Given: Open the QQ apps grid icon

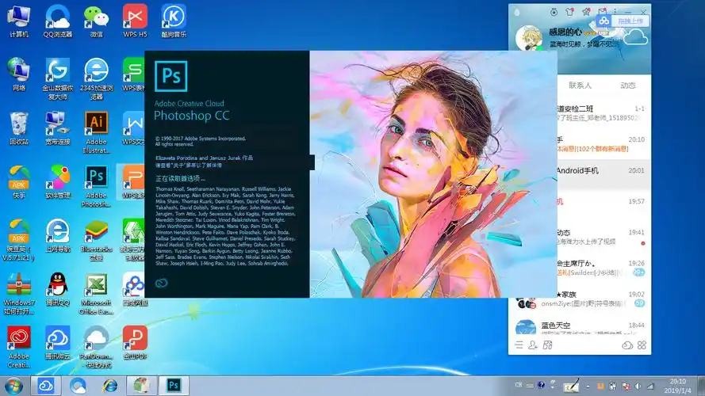Looking at the screenshot, I should [x=642, y=345].
